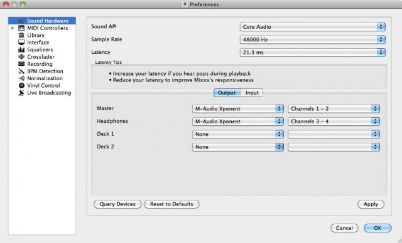This screenshot has width=402, height=243.
Task: Open the Library preferences page
Action: pyautogui.click(x=36, y=35)
